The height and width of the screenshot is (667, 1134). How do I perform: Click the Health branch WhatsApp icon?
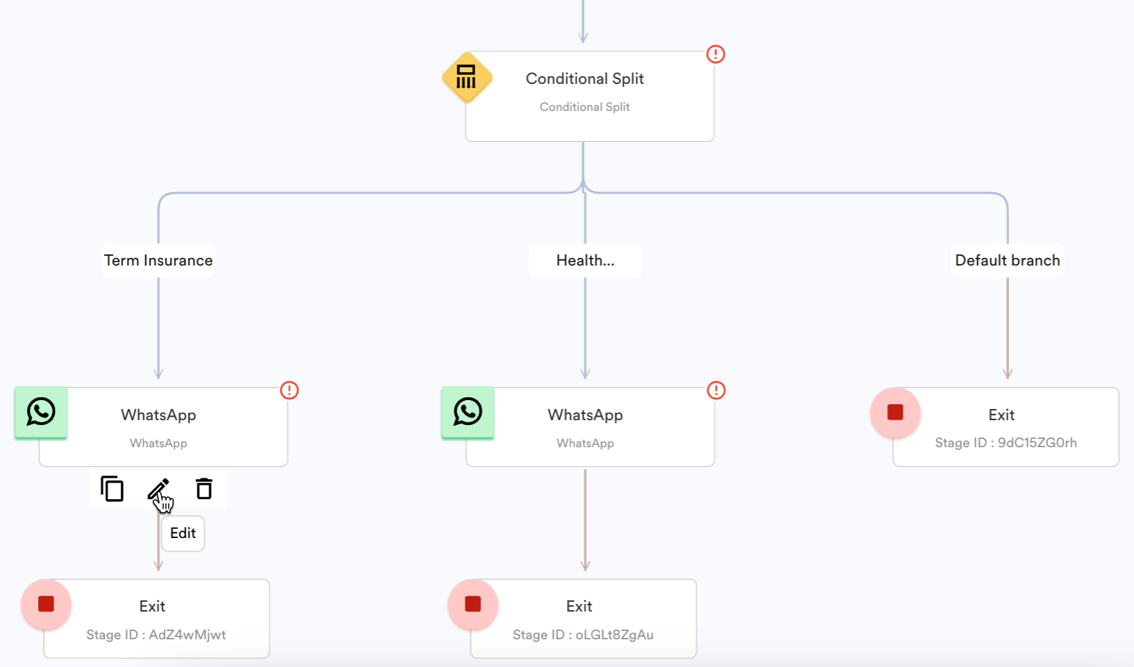(x=468, y=412)
